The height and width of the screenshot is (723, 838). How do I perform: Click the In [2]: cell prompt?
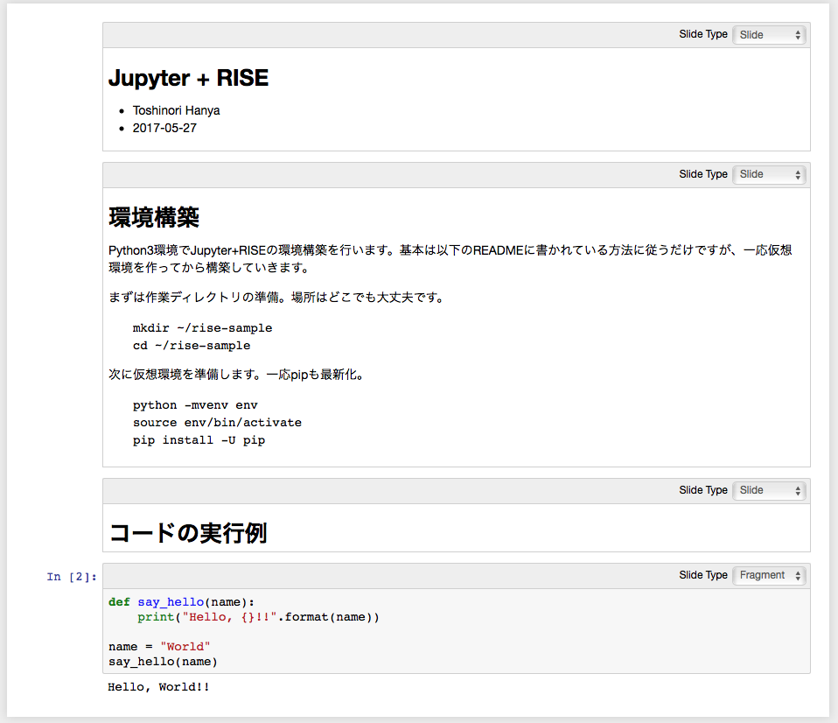click(72, 576)
